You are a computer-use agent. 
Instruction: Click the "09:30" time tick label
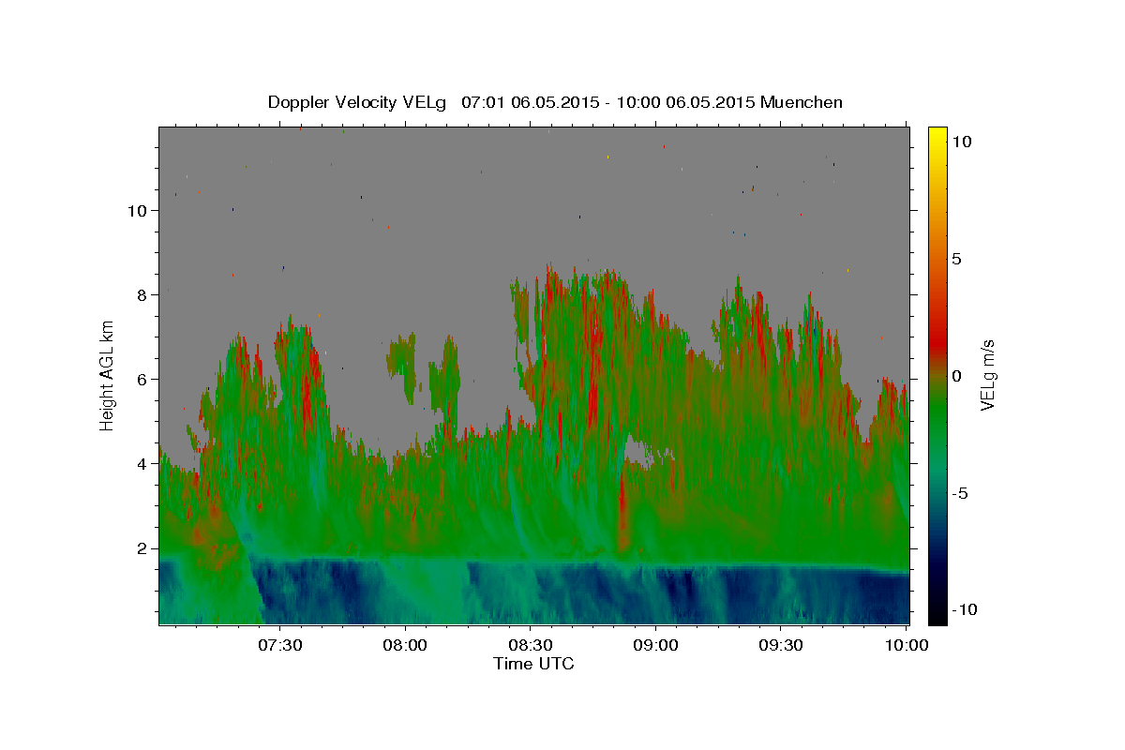(x=781, y=645)
